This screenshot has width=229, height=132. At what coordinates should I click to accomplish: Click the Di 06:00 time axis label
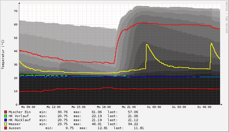[204, 107]
